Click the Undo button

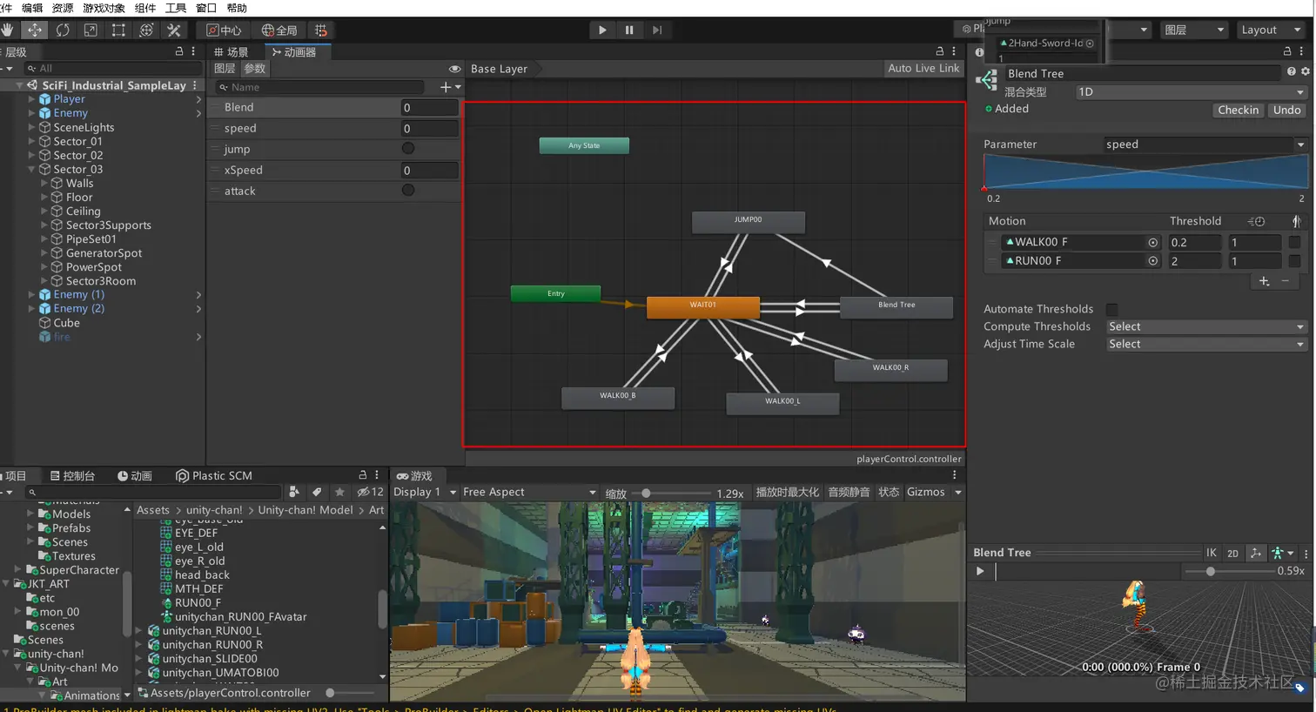[x=1286, y=110]
